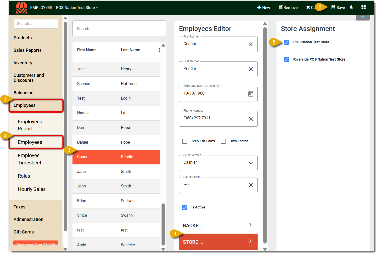
Task: Expand the BACKE... section
Action: (x=218, y=225)
